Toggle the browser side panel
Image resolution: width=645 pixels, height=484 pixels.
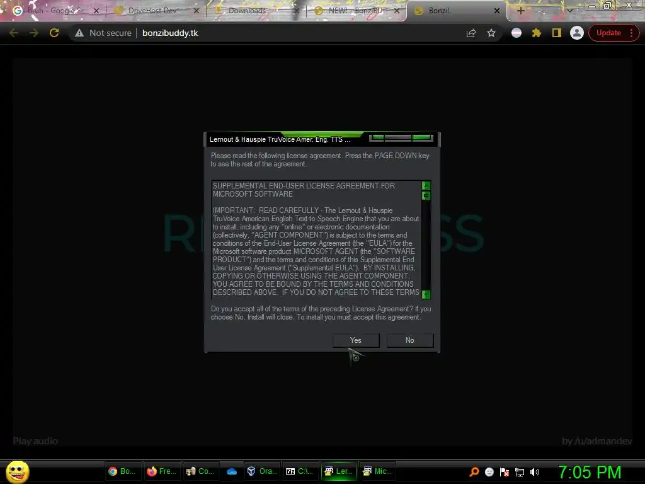[557, 33]
